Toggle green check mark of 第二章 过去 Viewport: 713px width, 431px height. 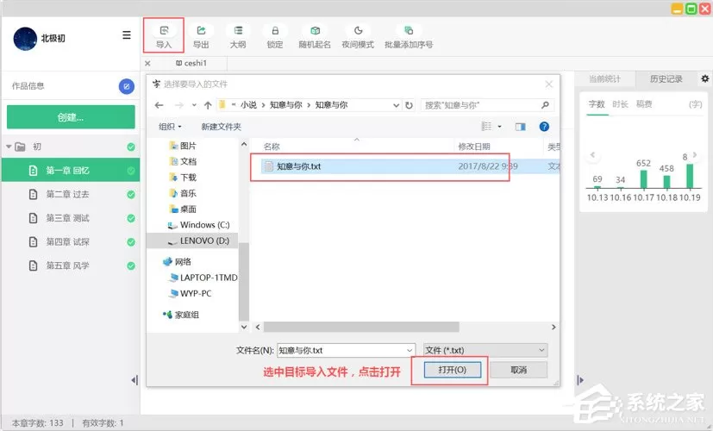(131, 195)
